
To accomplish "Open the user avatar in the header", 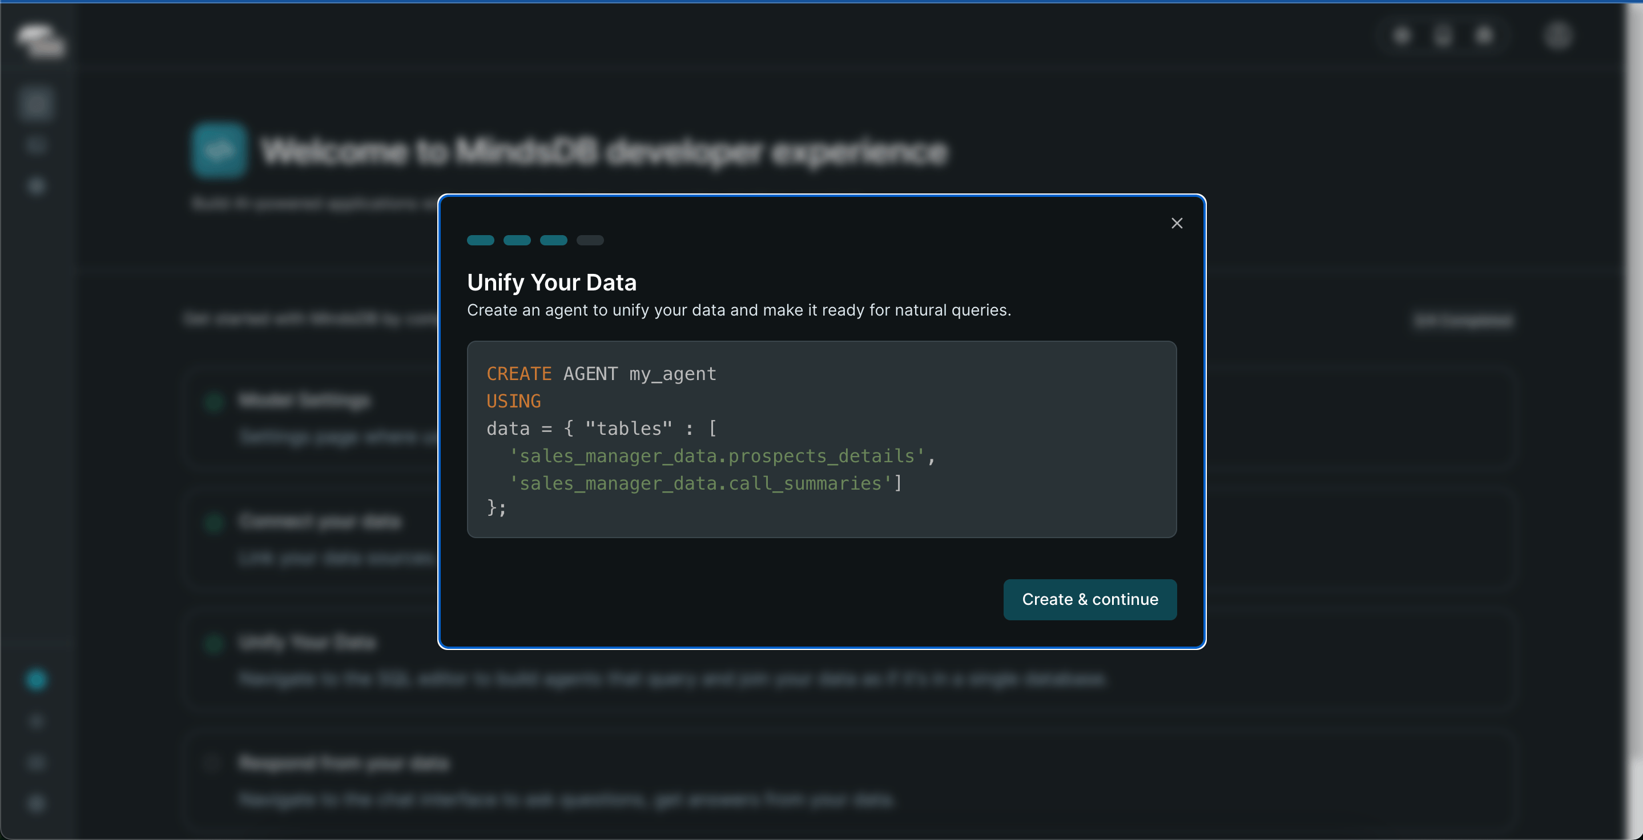I will click(1557, 36).
